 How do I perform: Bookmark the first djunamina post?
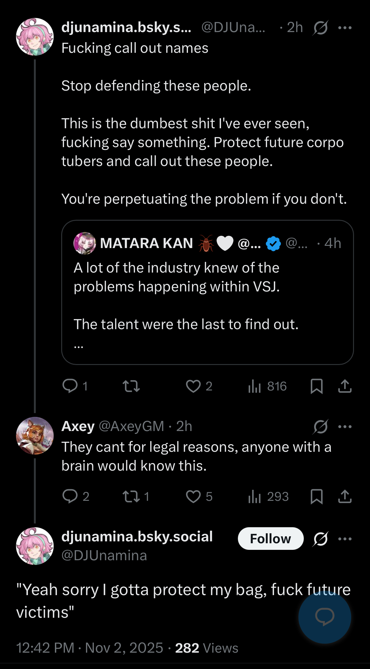(316, 386)
